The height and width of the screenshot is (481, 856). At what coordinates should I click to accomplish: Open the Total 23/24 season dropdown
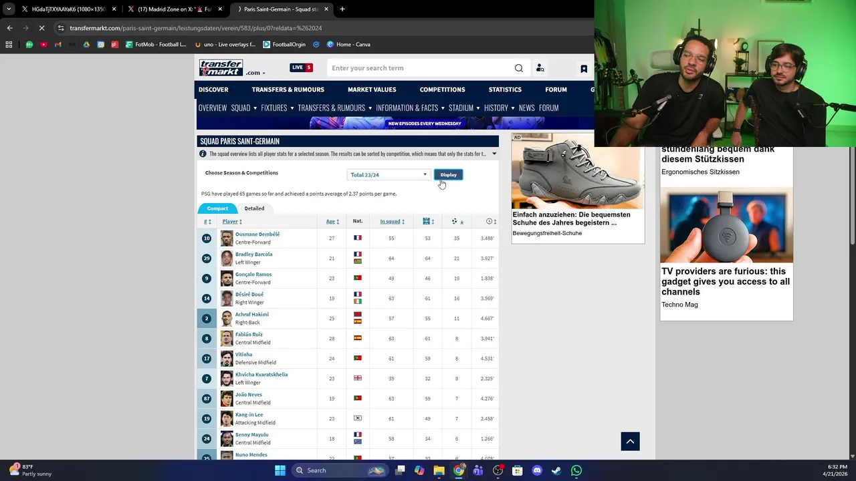(x=389, y=175)
